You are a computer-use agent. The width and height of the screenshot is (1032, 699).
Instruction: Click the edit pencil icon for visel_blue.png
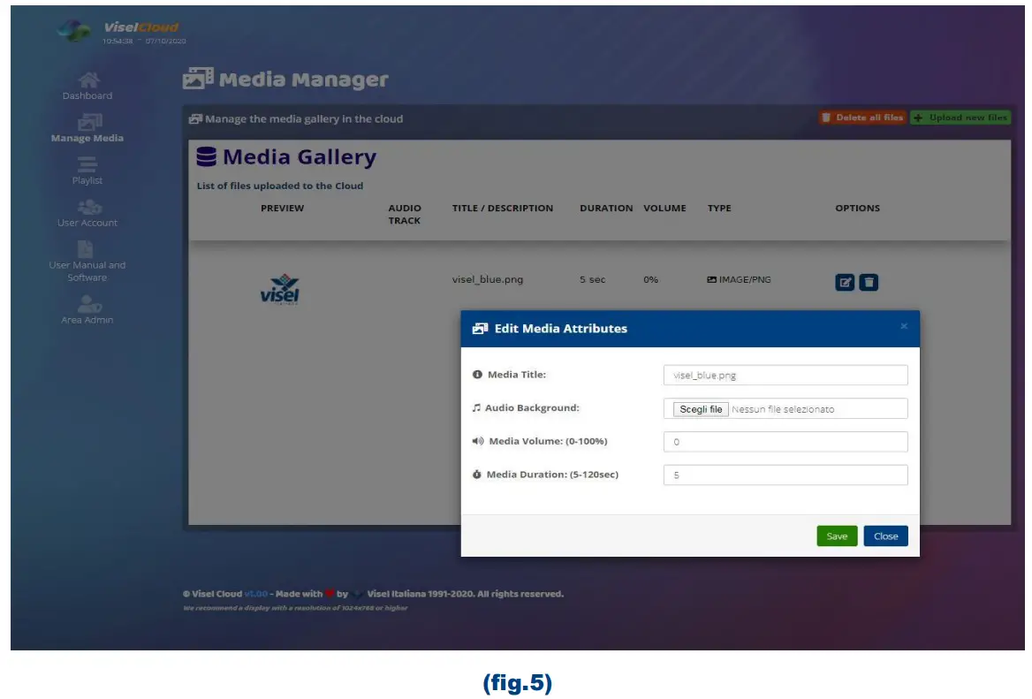845,280
